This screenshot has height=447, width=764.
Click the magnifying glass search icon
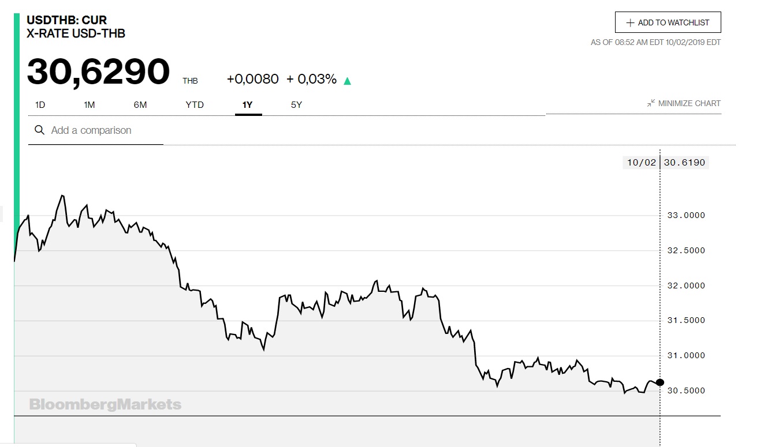coord(39,130)
